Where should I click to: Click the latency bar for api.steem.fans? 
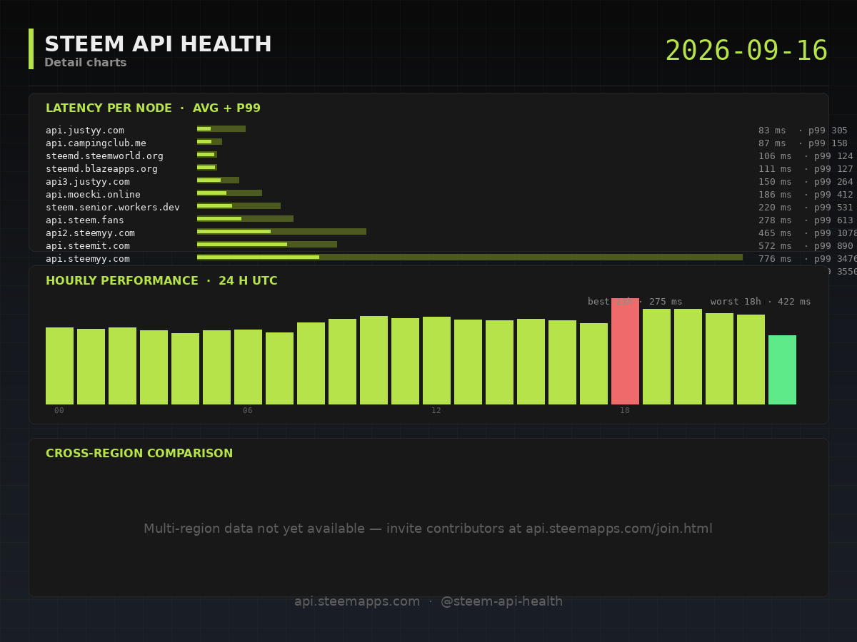[x=245, y=219]
